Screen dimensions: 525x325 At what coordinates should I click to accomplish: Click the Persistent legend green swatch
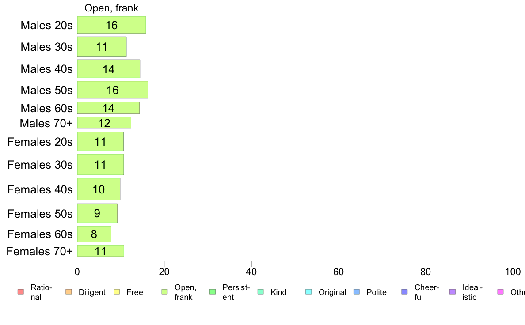212,292
